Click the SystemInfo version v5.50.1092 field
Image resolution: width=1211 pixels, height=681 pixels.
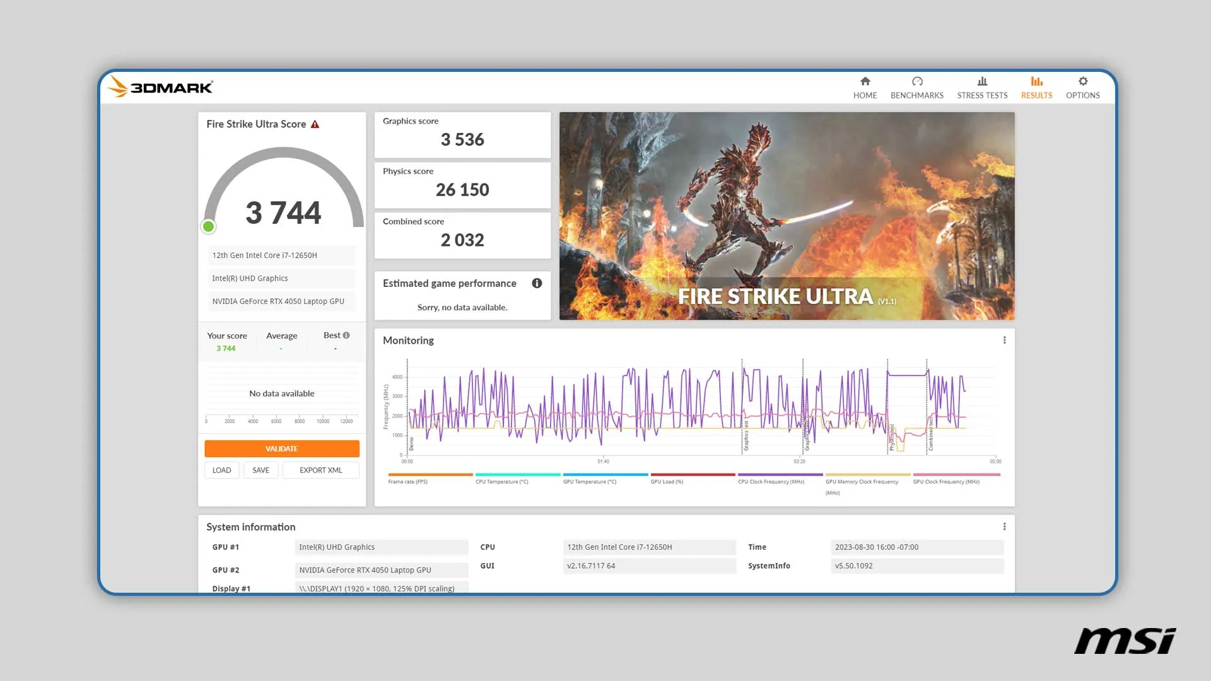coord(917,566)
